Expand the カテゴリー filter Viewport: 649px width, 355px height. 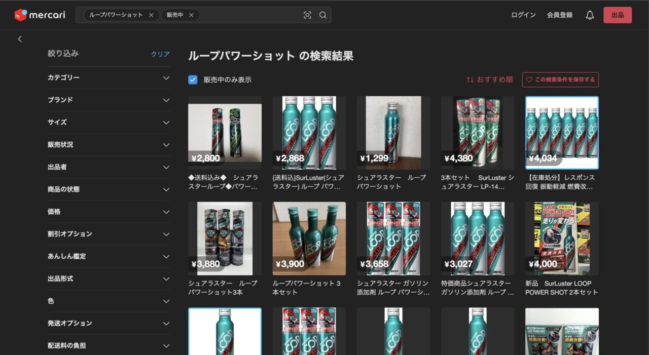point(109,78)
